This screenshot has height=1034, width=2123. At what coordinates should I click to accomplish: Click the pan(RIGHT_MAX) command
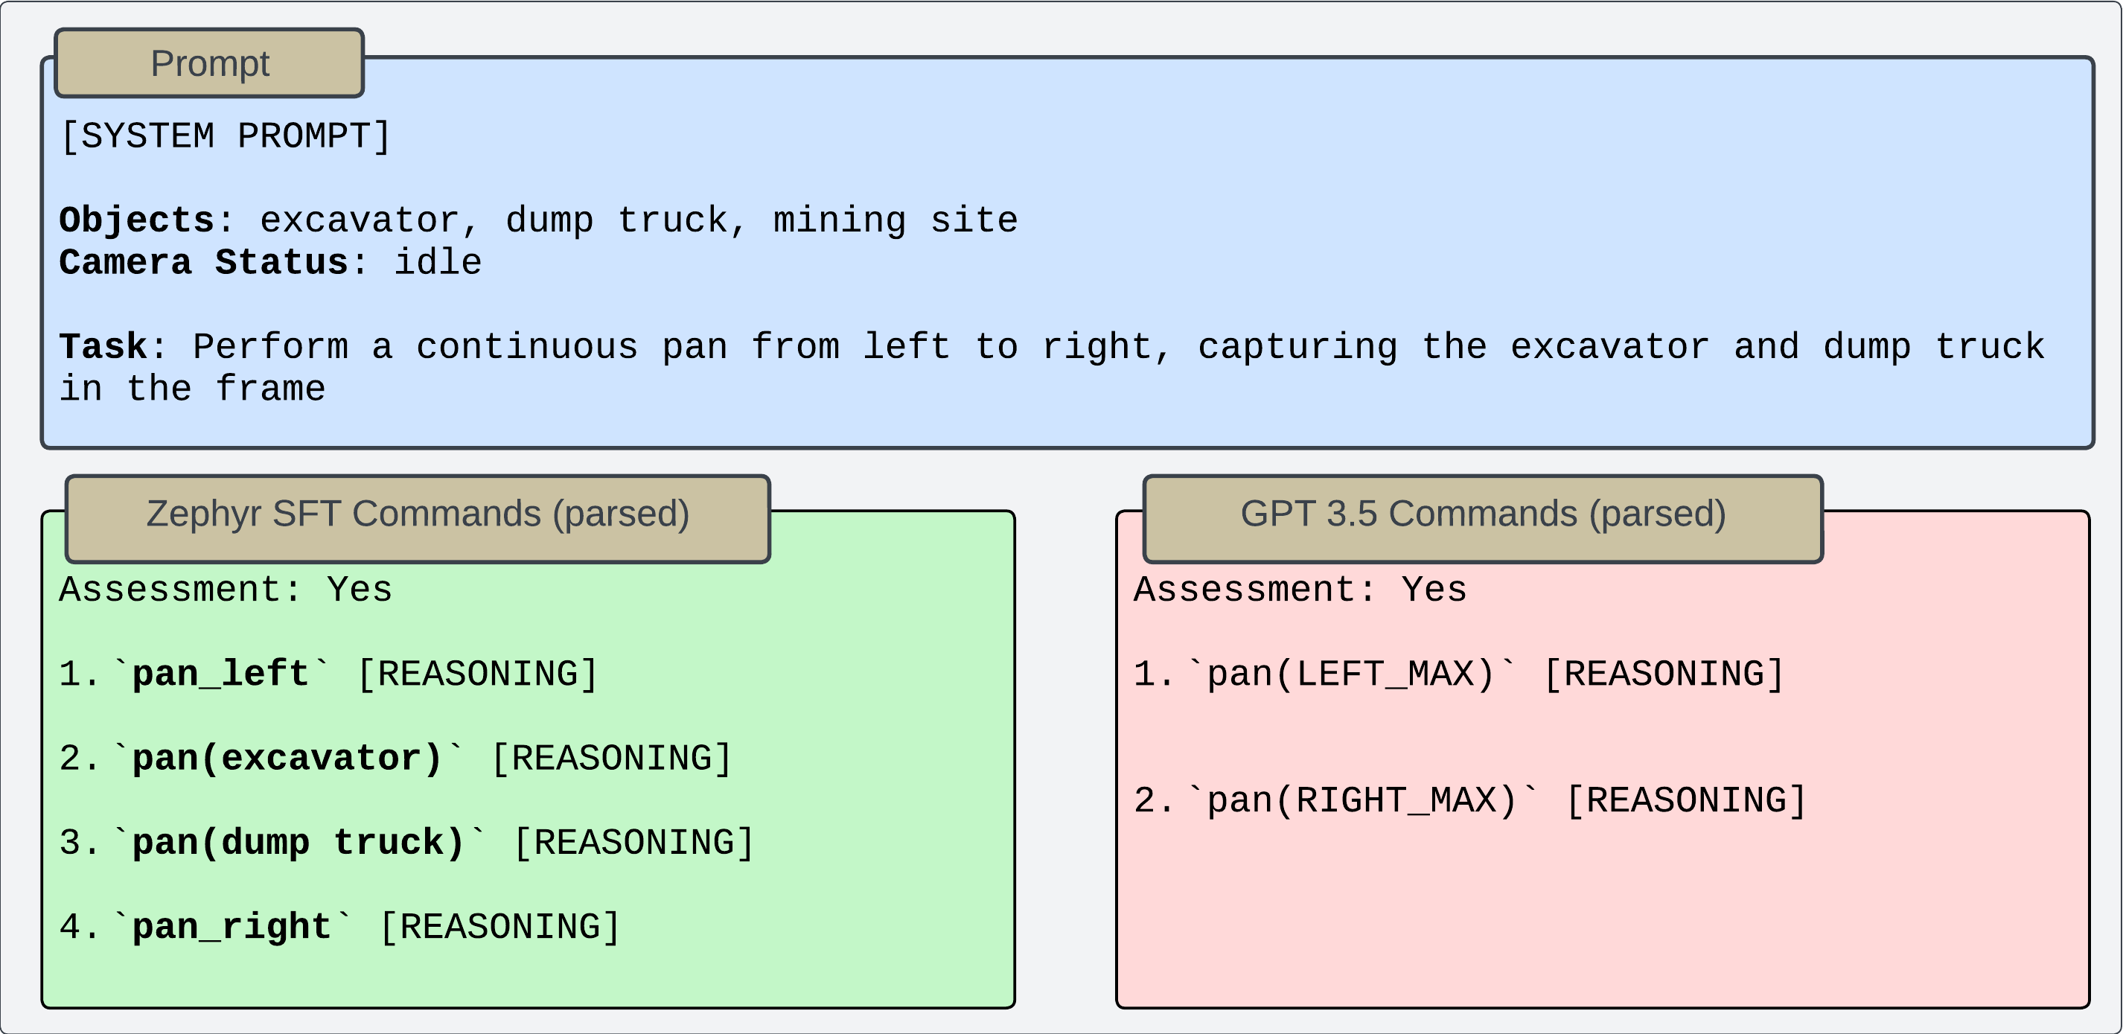click(x=1361, y=801)
